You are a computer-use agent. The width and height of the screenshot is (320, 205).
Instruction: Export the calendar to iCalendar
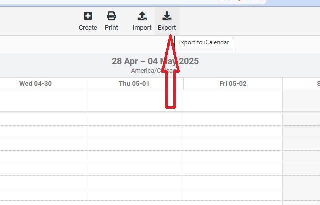tap(167, 21)
